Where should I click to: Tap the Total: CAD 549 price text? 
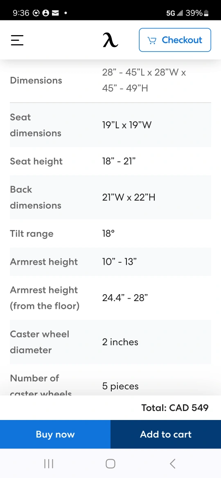point(175,408)
